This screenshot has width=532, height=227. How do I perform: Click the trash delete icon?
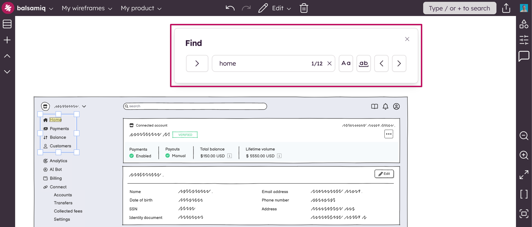tap(304, 8)
